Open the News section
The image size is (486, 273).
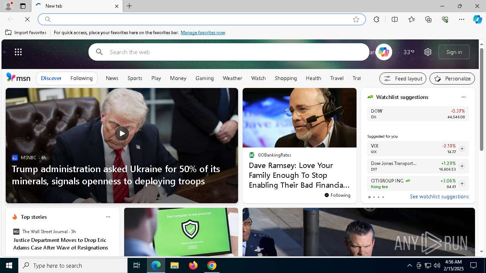coord(112,78)
